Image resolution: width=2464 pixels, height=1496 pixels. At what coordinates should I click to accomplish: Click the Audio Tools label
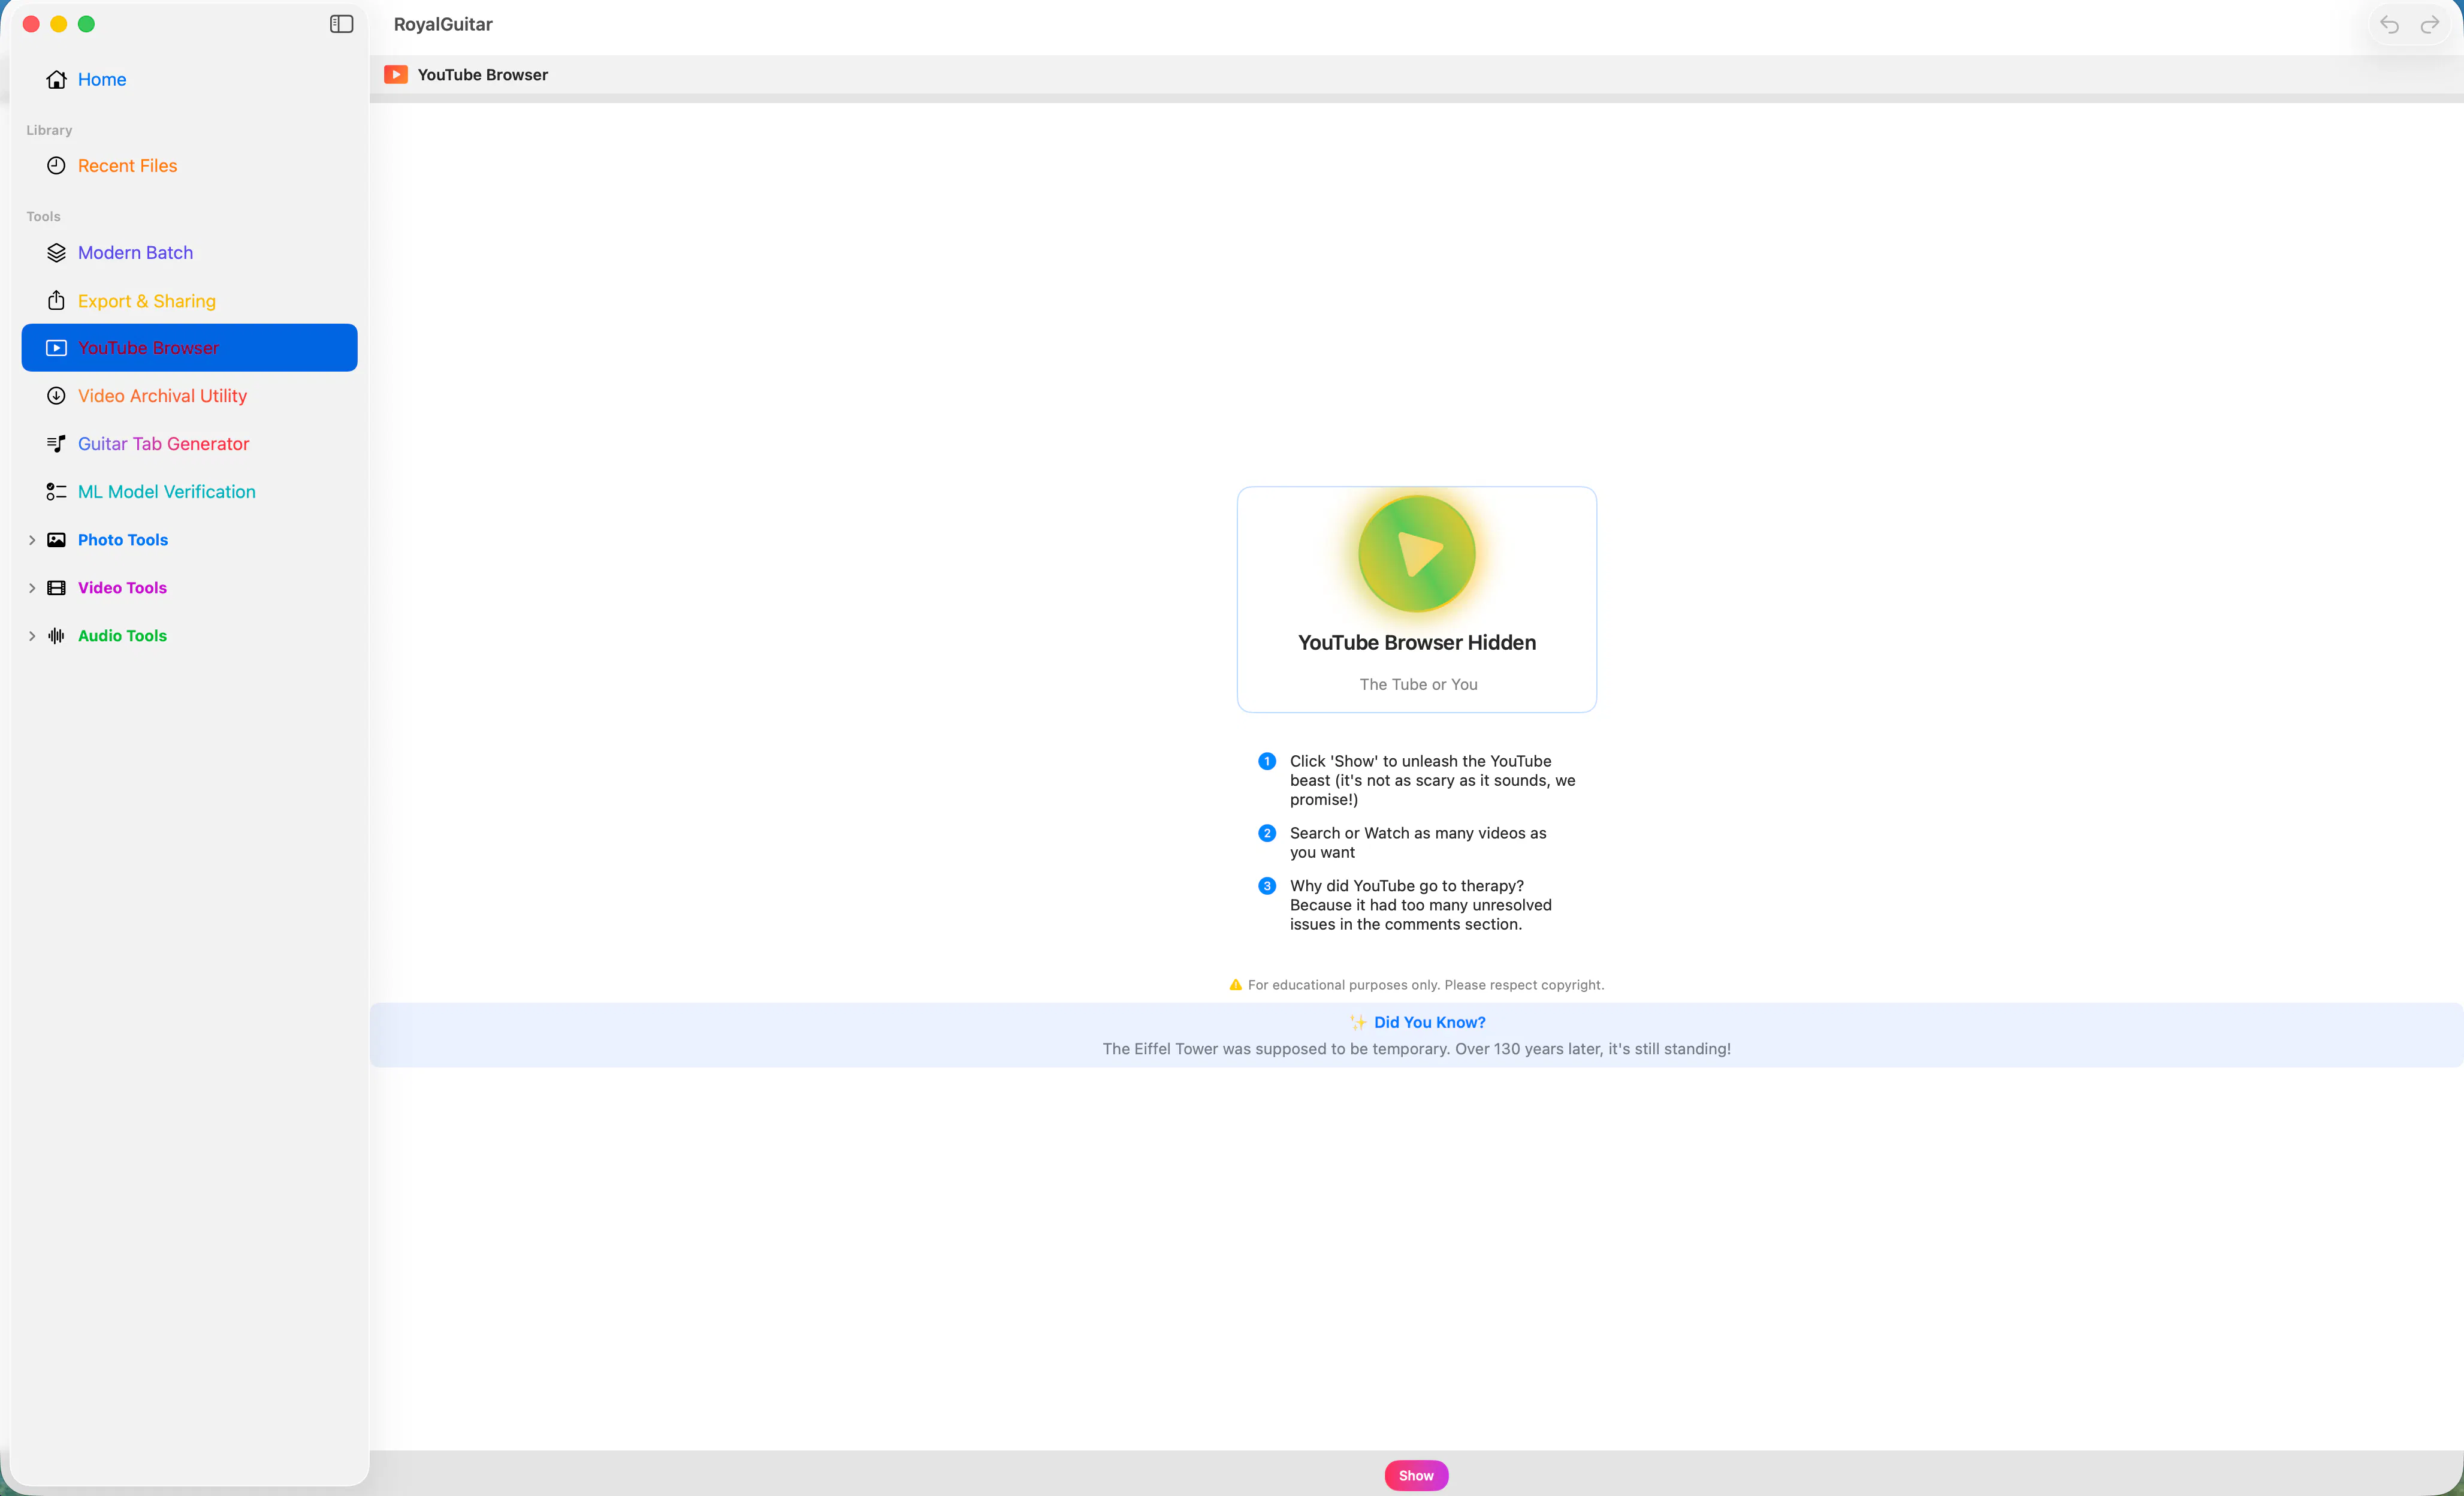[x=122, y=636]
